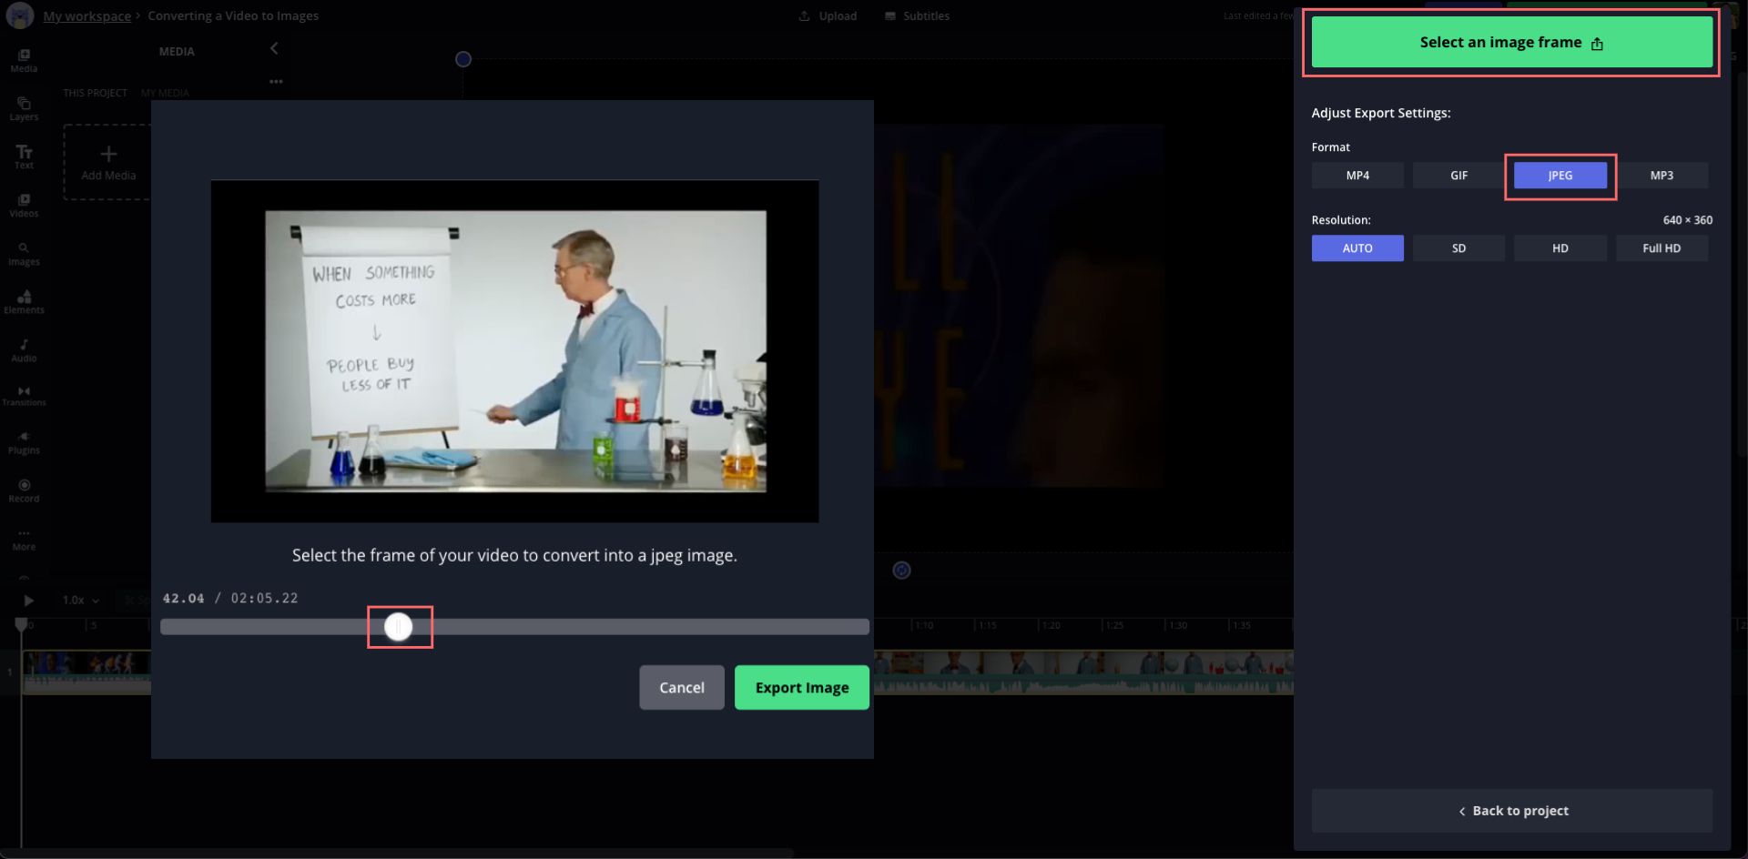Screen dimensions: 1748x859
Task: Open the Subtitles menu in the header
Action: click(916, 15)
